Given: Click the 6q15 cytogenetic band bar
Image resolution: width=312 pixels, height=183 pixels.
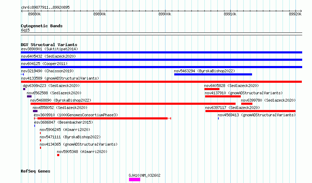Looking at the screenshot, I should (x=161, y=34).
